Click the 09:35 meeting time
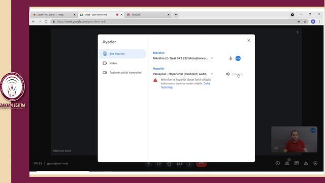 38,164
